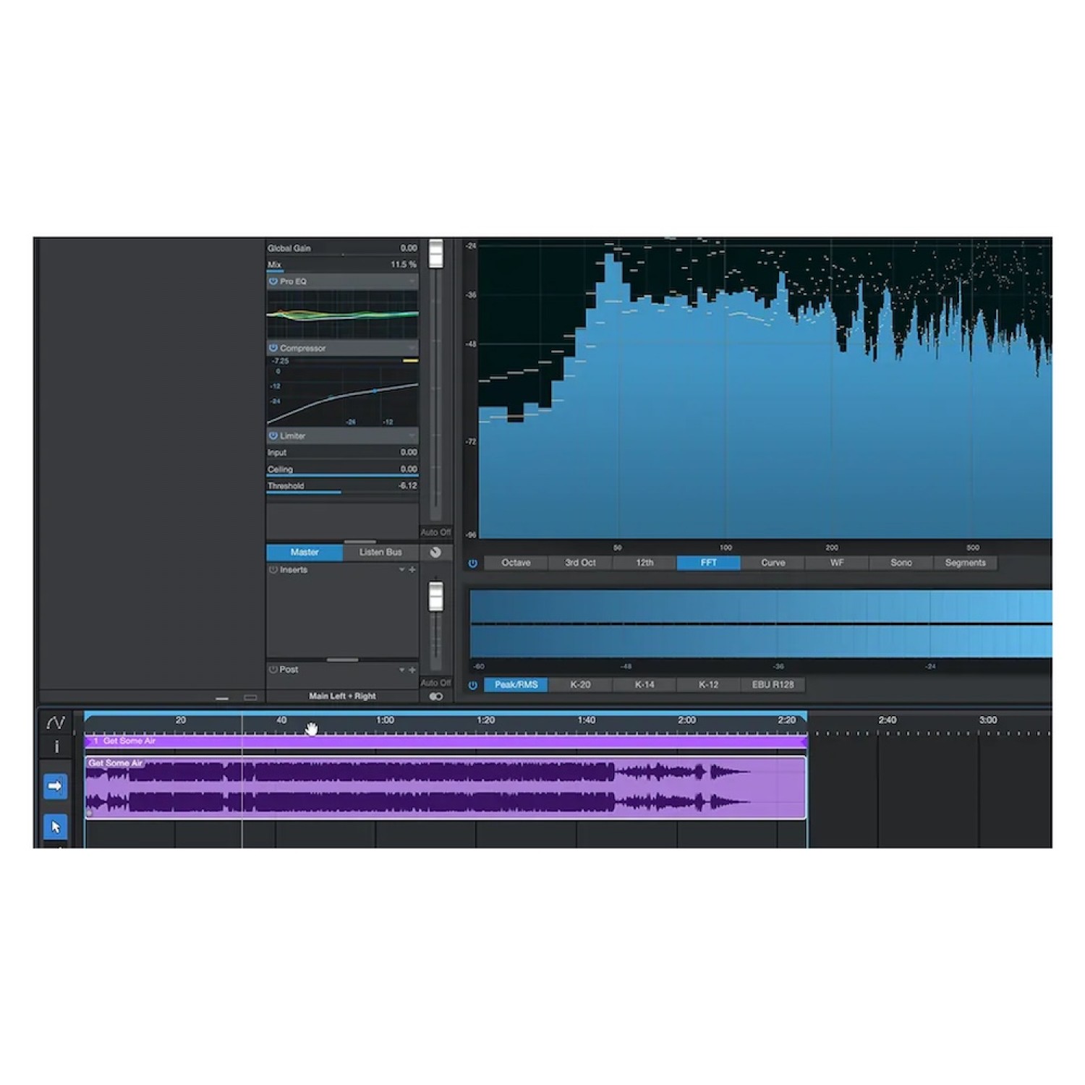This screenshot has height=1085, width=1085.
Task: Toggle the Pro EQ power button
Action: (x=273, y=281)
